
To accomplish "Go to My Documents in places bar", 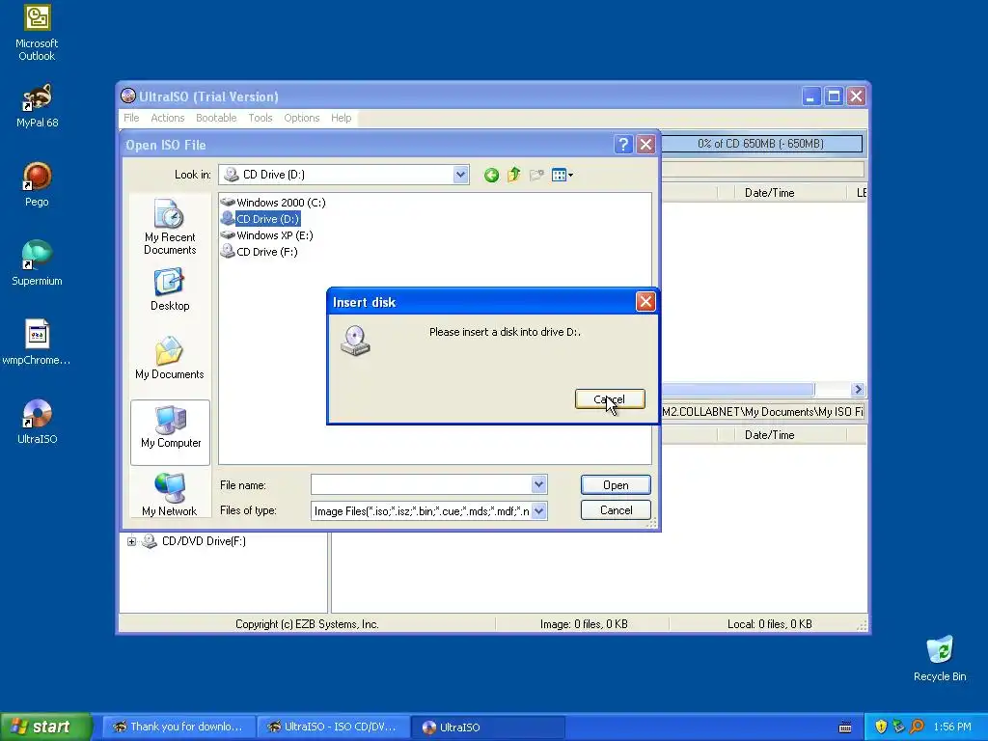I will coord(170,358).
